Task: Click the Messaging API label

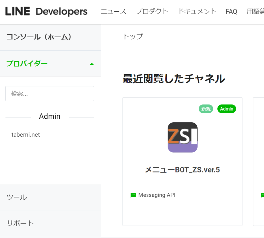Action: click(157, 195)
